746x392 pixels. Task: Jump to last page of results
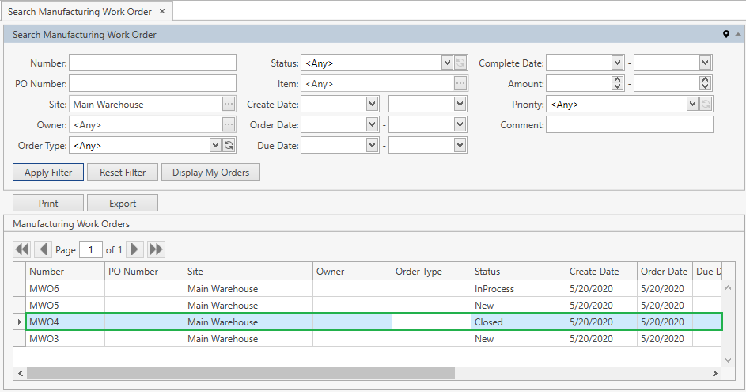(157, 249)
